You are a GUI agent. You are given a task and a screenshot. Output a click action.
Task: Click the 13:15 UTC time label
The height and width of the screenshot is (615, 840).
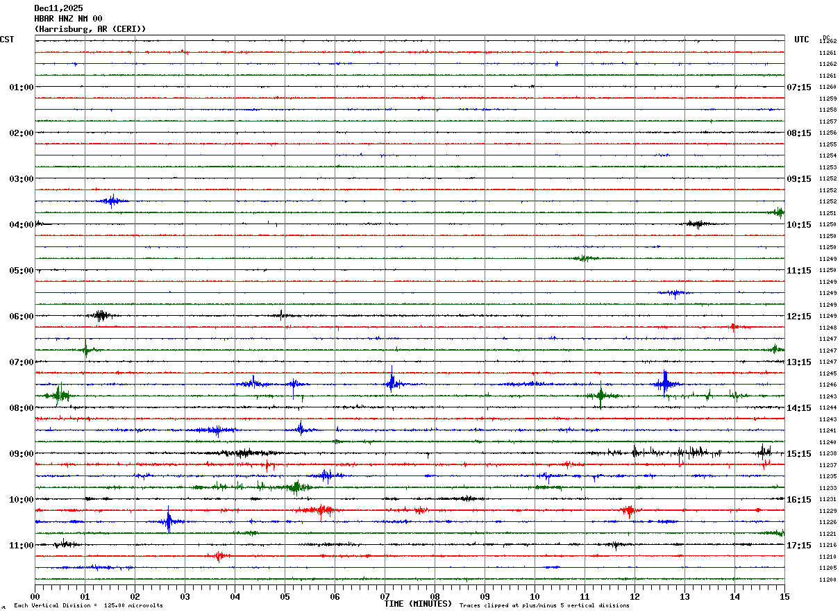point(799,362)
